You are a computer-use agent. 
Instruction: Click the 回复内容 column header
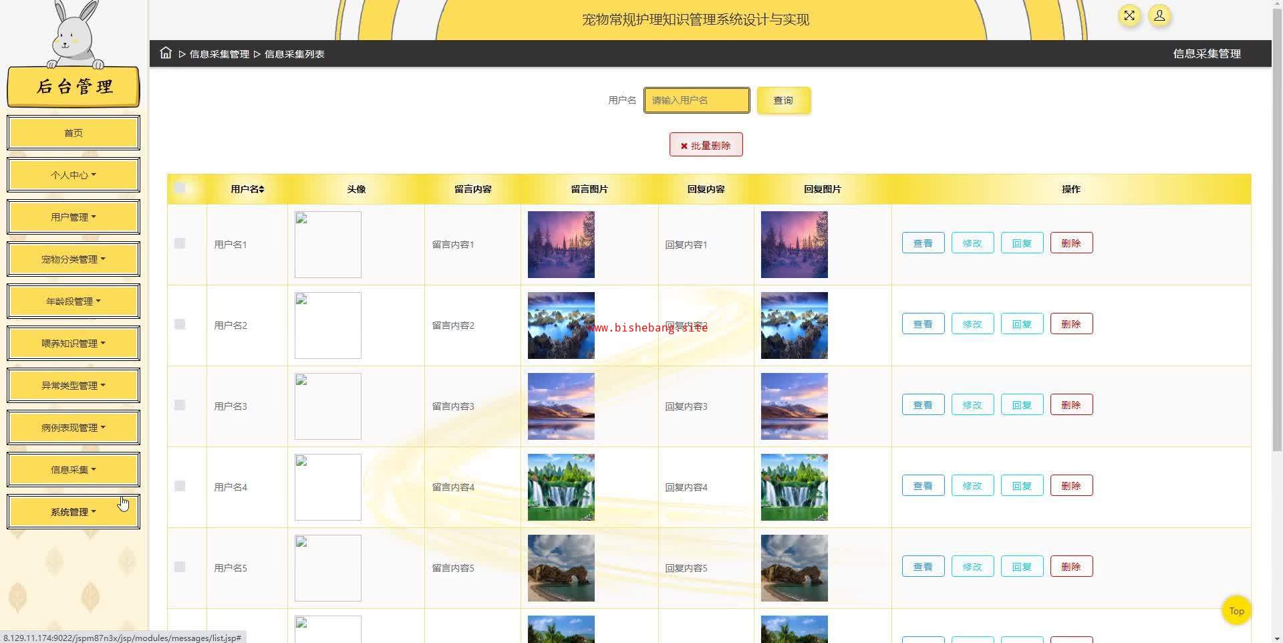[706, 189]
